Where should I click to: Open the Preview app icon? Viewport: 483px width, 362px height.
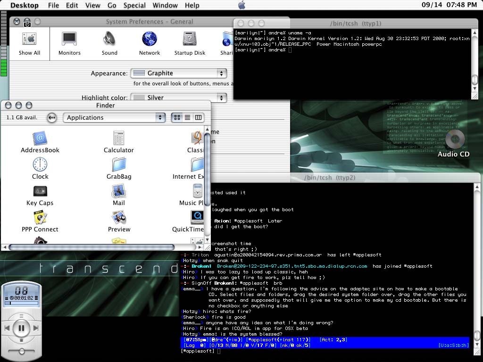[119, 217]
